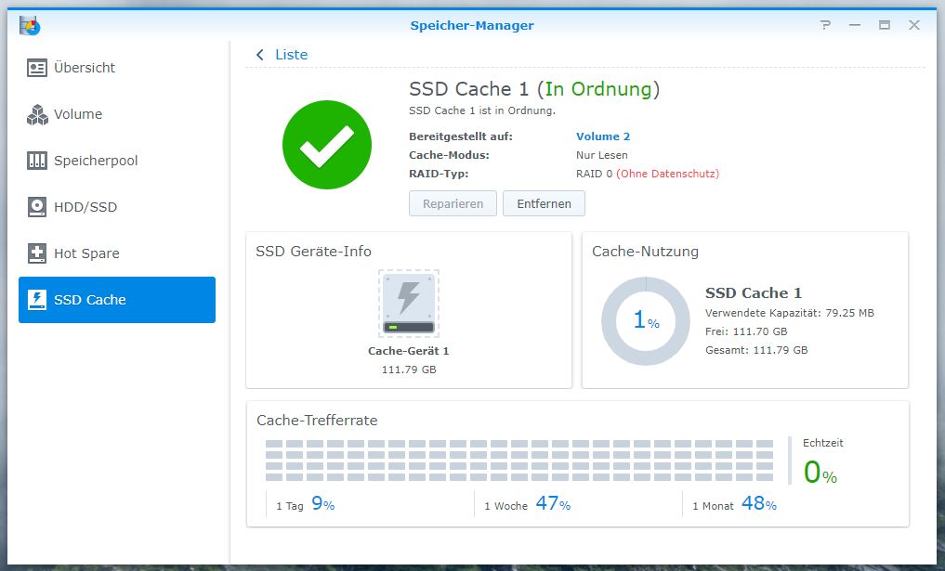Click 'Gesamt: 111.79 GB' text
Viewport: 945px width, 571px height.
756,351
